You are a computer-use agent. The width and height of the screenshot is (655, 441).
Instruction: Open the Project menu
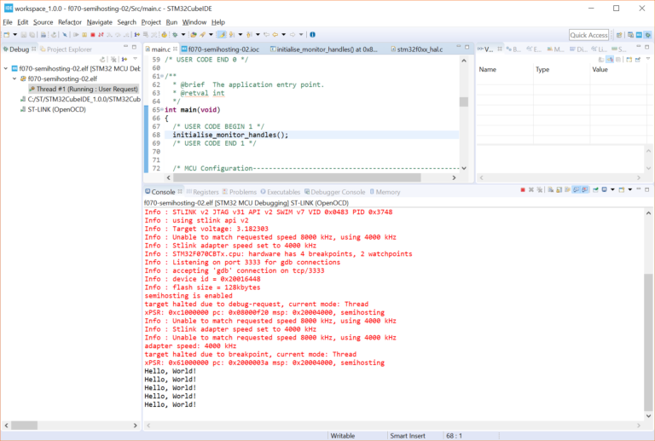[x=151, y=22]
